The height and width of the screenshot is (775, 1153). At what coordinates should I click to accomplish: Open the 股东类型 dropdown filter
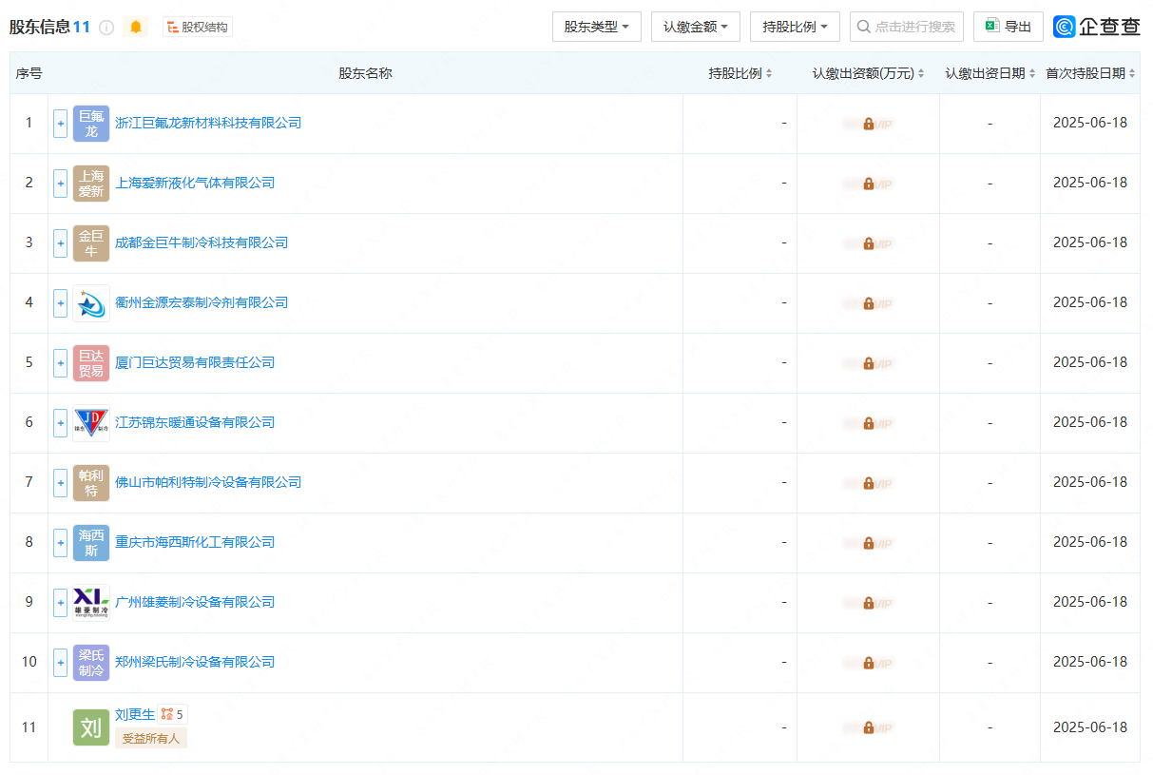597,27
